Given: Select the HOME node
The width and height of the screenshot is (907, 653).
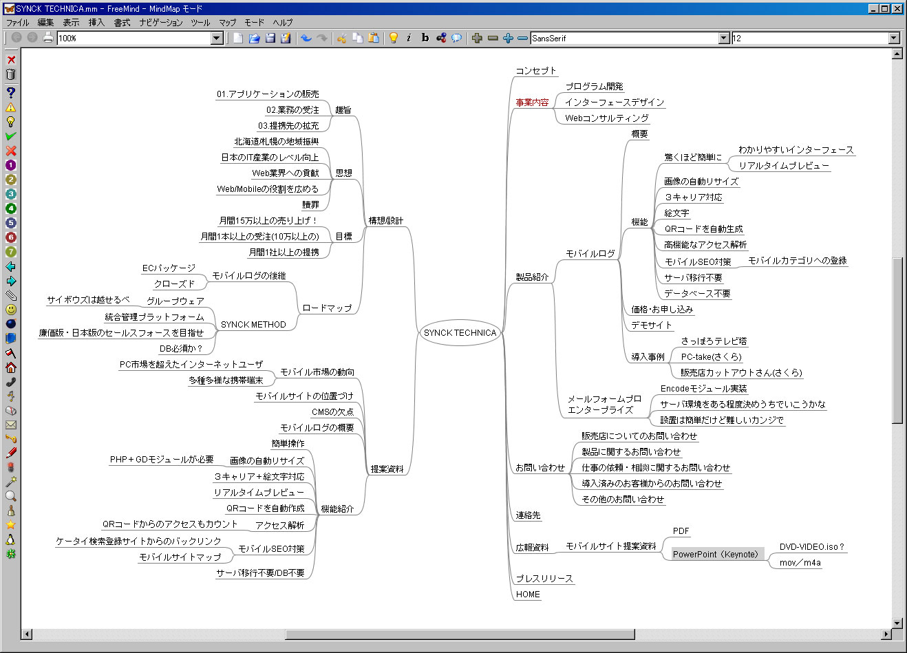Looking at the screenshot, I should pyautogui.click(x=528, y=595).
